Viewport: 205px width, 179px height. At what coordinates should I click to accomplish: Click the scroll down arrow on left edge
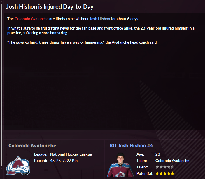[1, 168]
